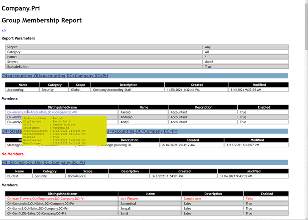Click the DomainLocal scope cell
This screenshot has height=220, width=308.
pos(87,176)
